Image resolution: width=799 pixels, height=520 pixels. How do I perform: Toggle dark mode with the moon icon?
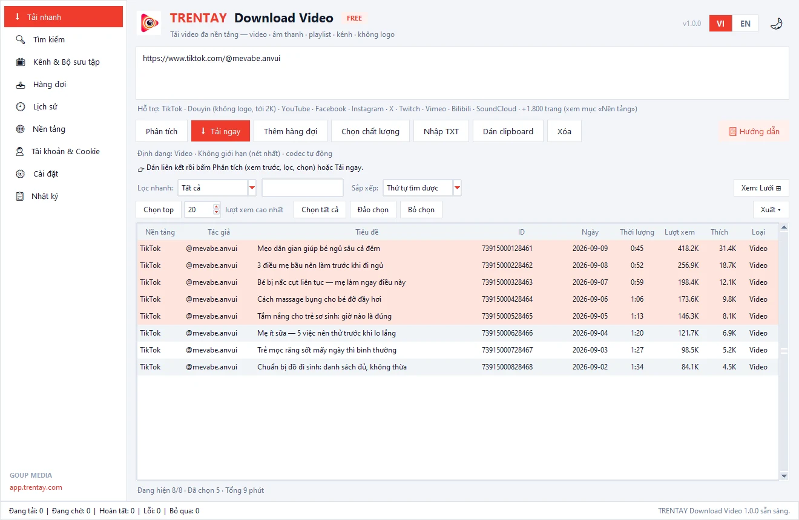tap(777, 24)
